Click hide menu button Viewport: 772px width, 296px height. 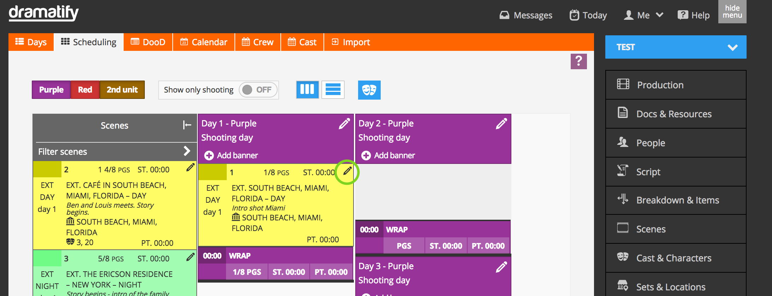coord(732,12)
